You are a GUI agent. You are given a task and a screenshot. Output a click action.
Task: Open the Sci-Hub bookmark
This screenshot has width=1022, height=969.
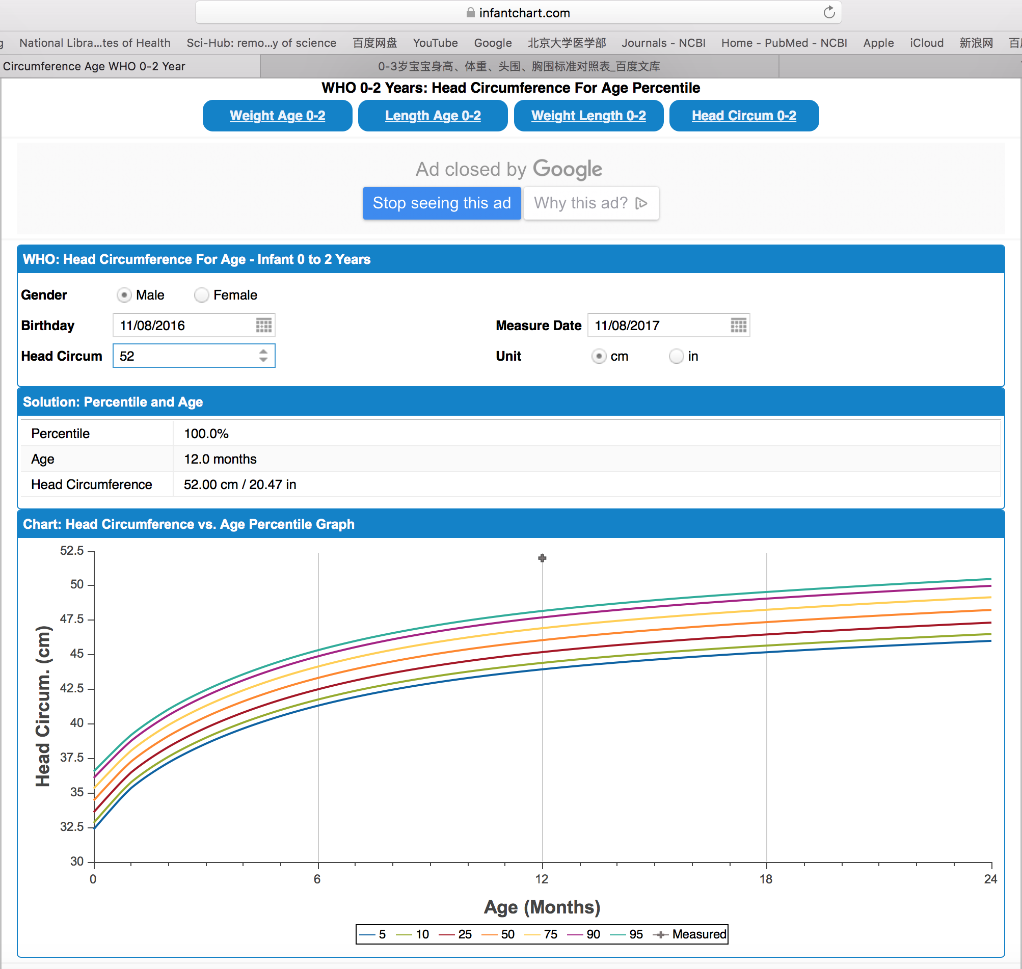click(261, 43)
